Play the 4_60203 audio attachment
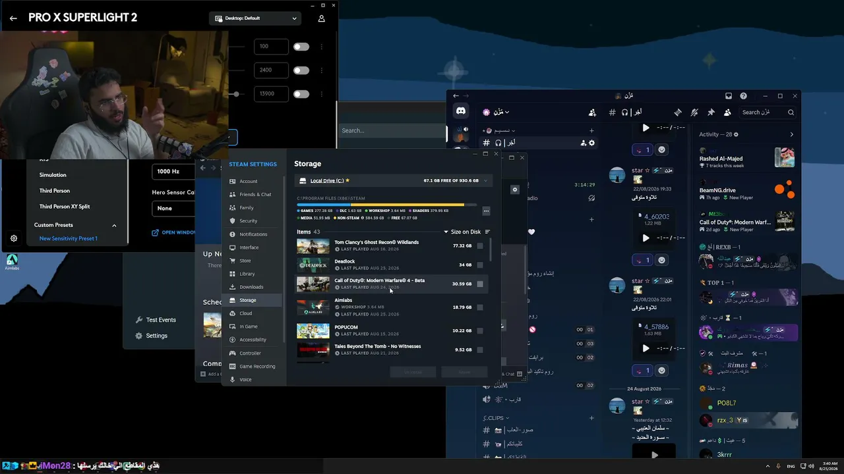The image size is (844, 474). 646,238
